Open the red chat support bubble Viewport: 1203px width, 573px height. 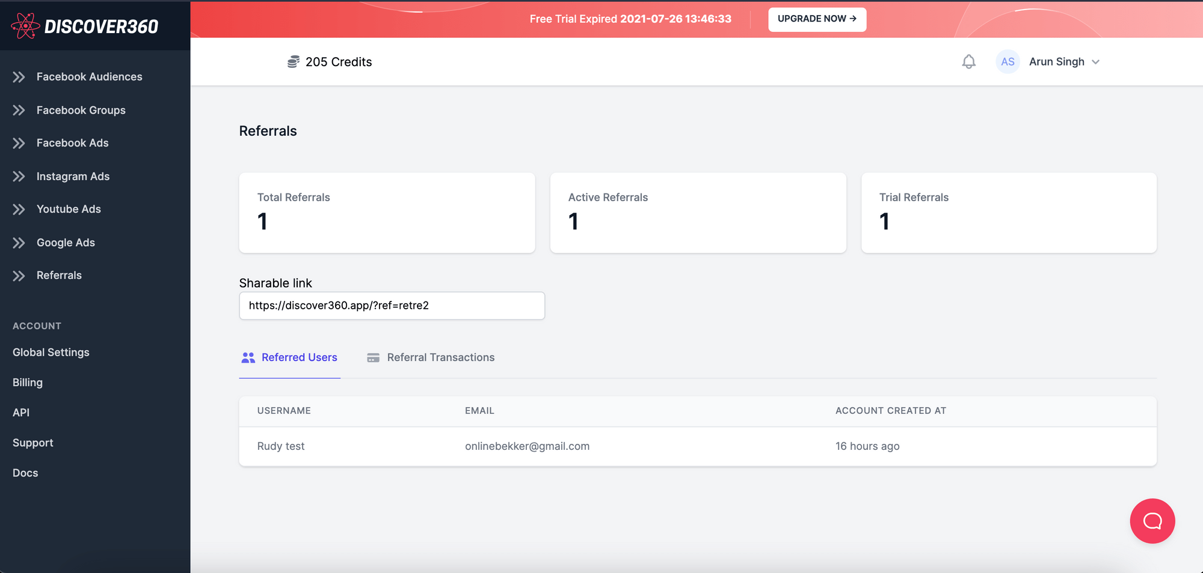1152,521
